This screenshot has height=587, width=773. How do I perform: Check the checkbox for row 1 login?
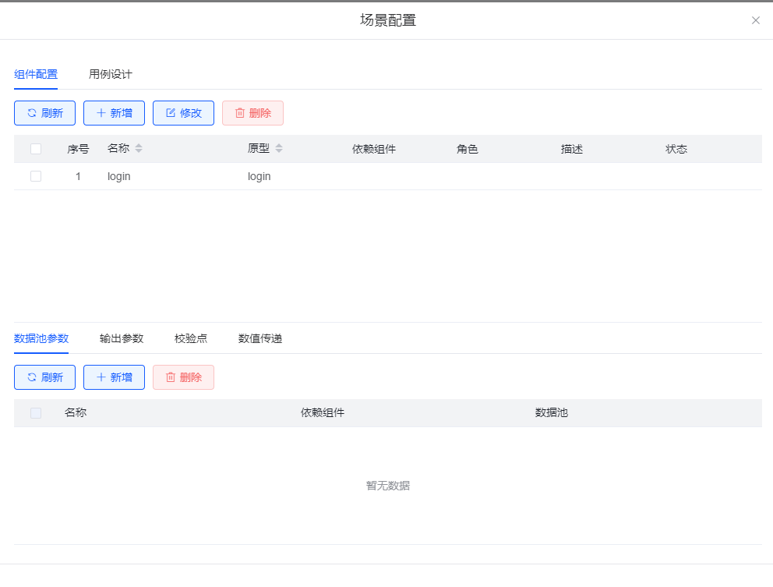36,176
